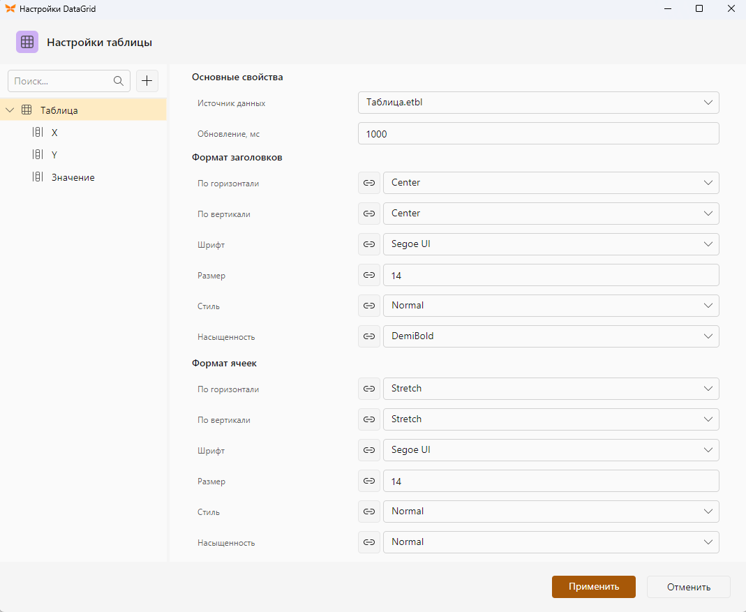Screen dimensions: 746x612
Task: Click the magnifier search icon
Action: click(x=119, y=81)
